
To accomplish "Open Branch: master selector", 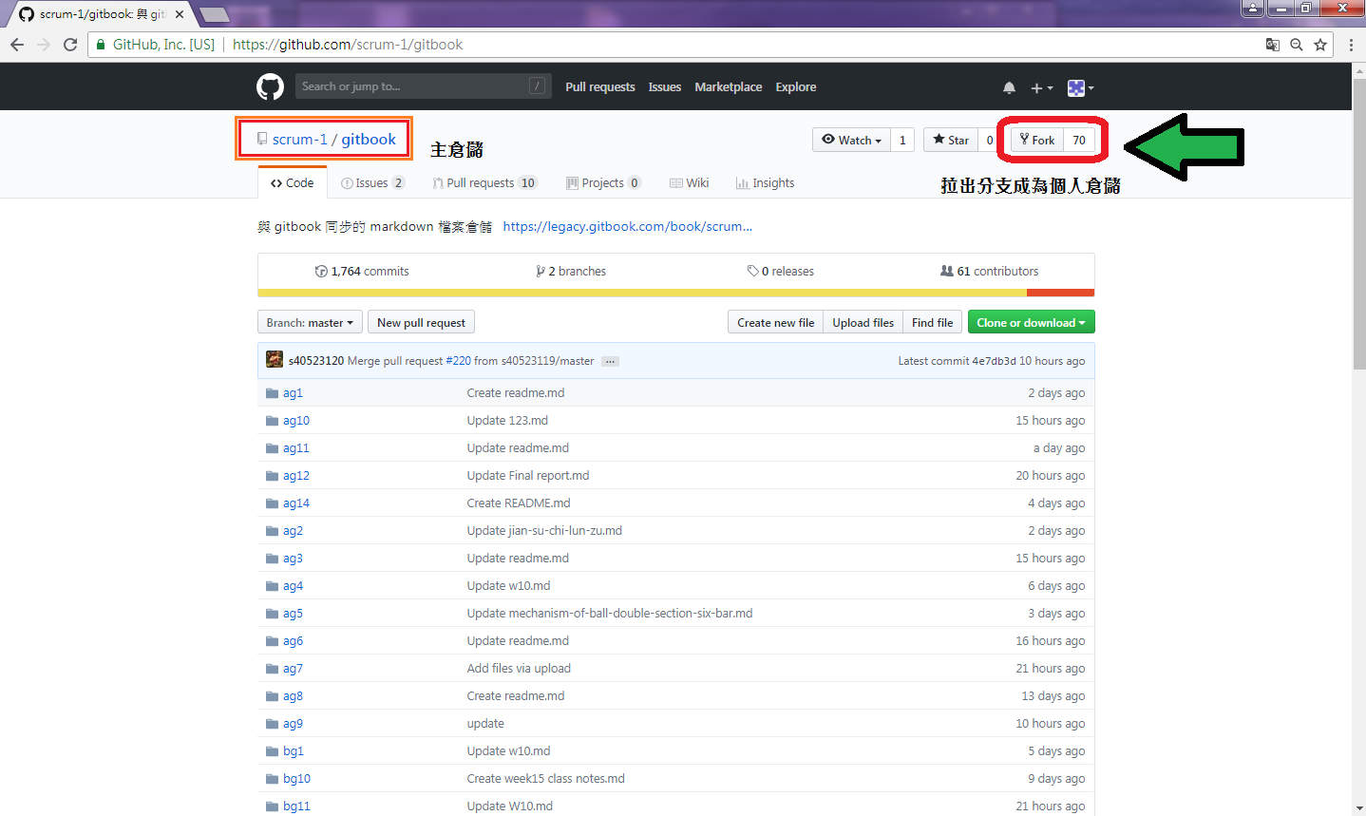I will pyautogui.click(x=310, y=323).
